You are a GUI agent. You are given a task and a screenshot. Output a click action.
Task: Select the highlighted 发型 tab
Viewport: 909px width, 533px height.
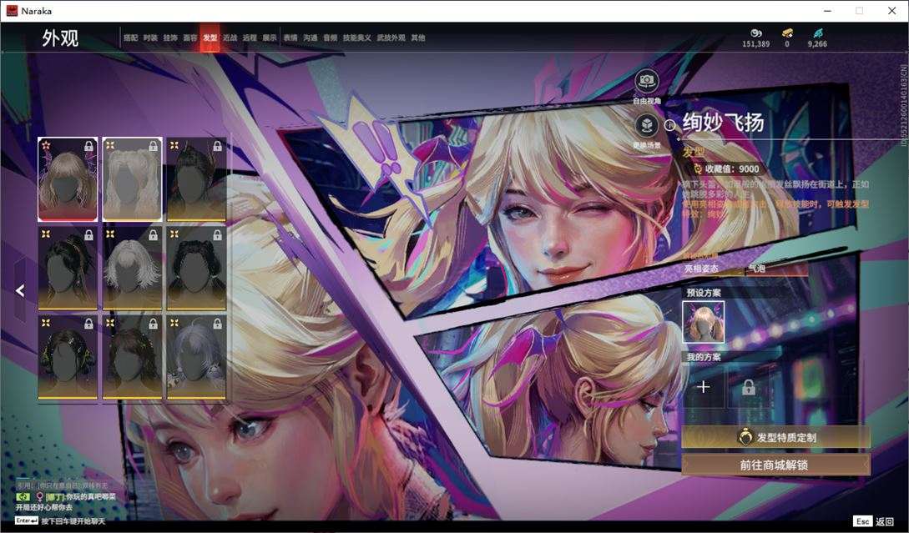(210, 38)
